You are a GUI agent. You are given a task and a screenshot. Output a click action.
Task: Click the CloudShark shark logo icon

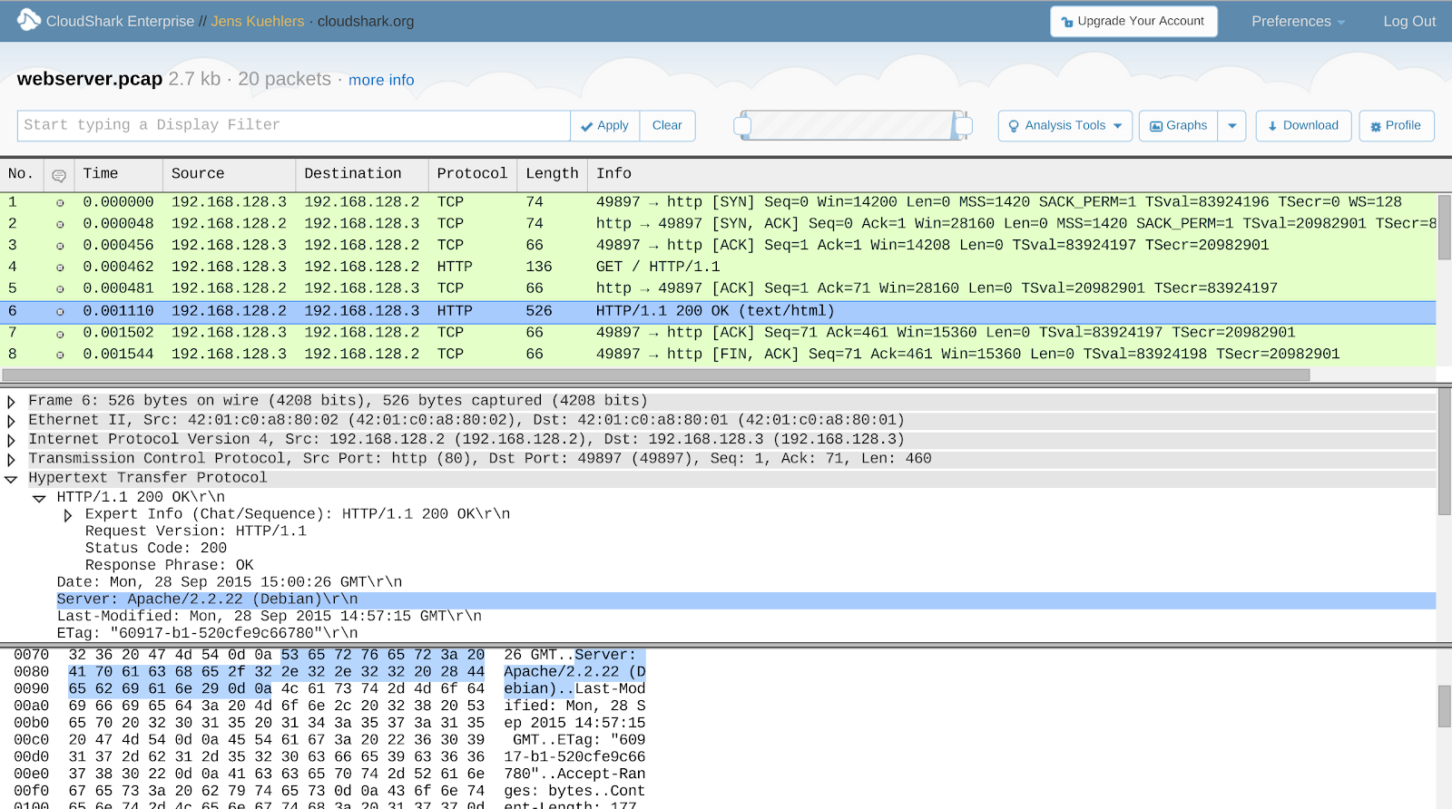(x=29, y=19)
